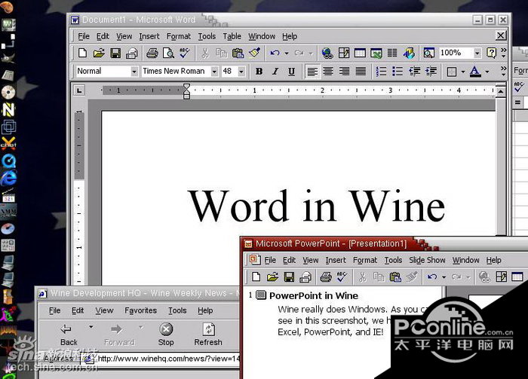Viewport: 528px width, 379px height.
Task: Click the Save icon in Word toolbar
Action: pyautogui.click(x=115, y=53)
